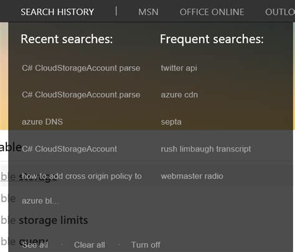The height and width of the screenshot is (252, 295).
Task: Go to MSN in top navigation
Action: point(148,12)
